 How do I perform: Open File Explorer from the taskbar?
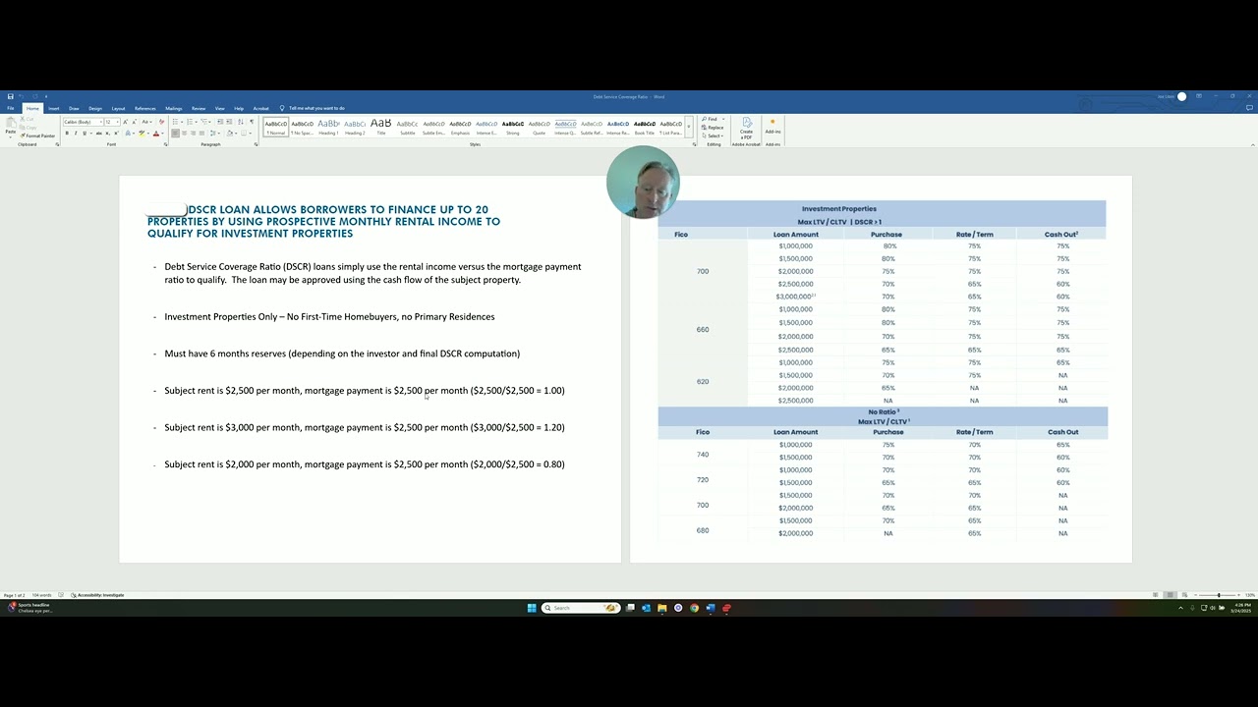click(x=662, y=608)
